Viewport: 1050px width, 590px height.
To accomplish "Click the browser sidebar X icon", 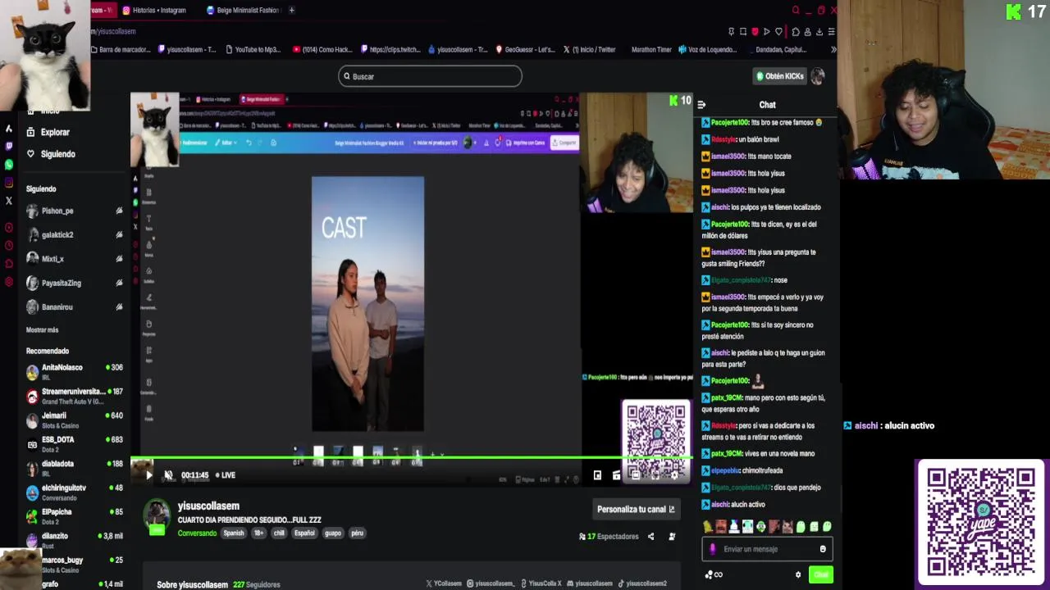I will (x=9, y=200).
